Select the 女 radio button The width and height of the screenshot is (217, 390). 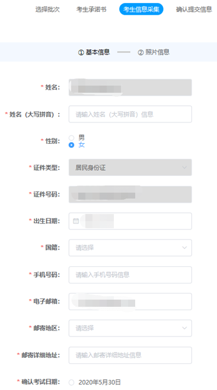point(71,144)
